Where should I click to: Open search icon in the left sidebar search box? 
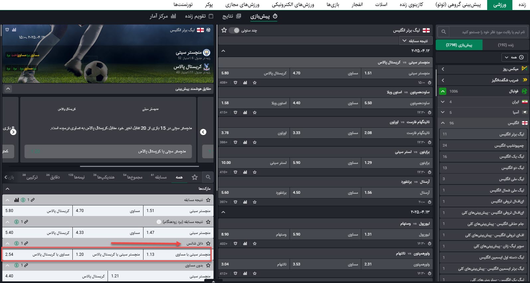[443, 32]
